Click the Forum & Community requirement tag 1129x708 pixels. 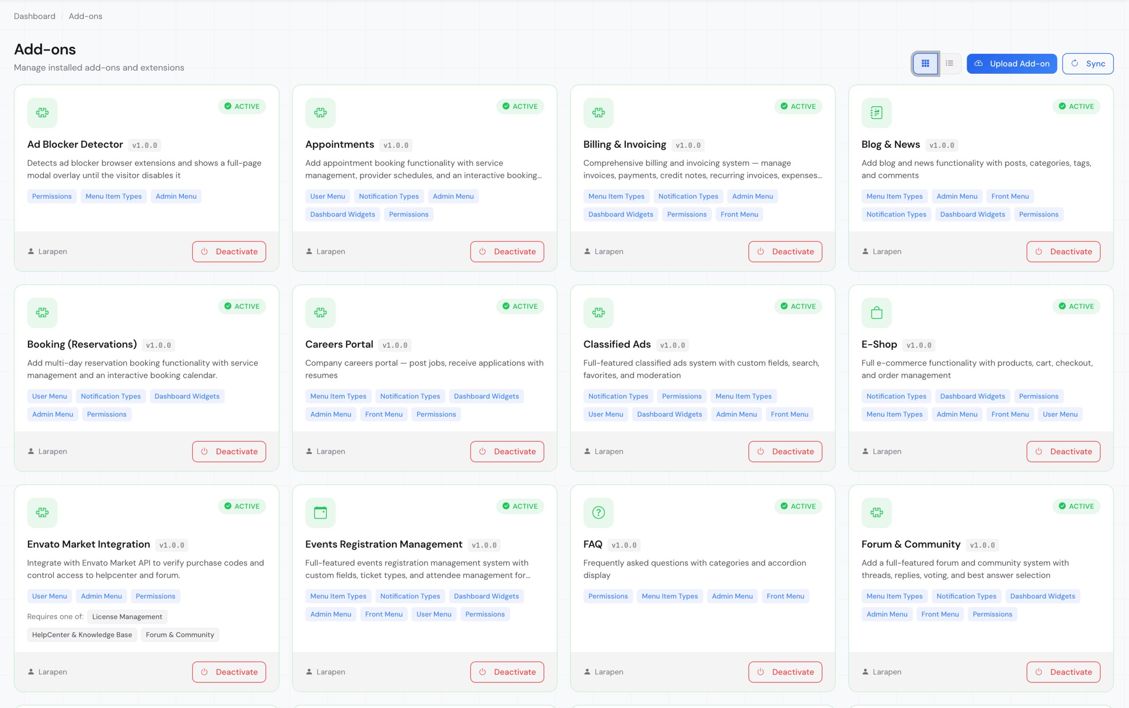(179, 634)
